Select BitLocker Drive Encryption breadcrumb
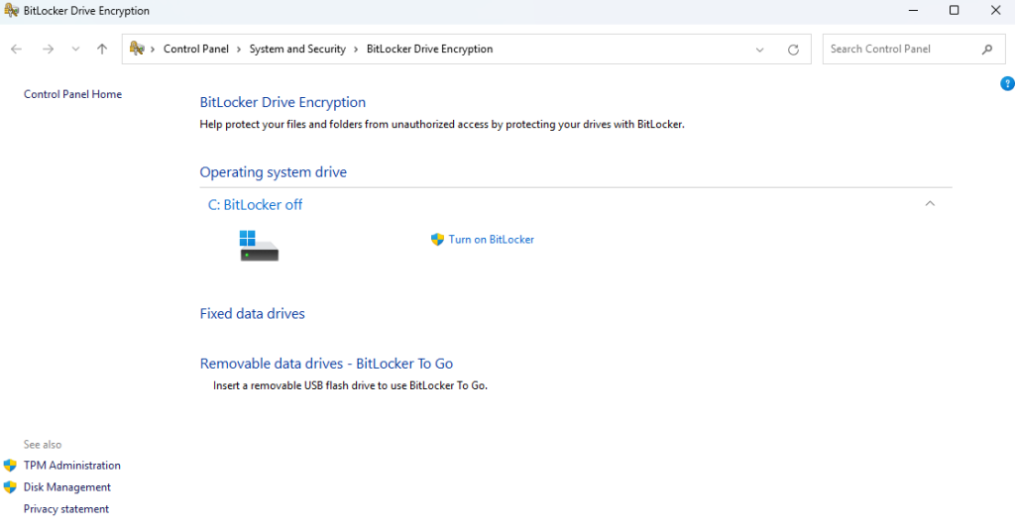The width and height of the screenshot is (1015, 529). pyautogui.click(x=429, y=50)
